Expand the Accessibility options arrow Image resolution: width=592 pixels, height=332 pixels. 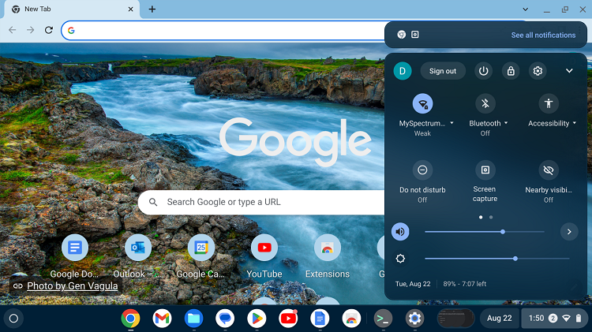click(x=575, y=123)
